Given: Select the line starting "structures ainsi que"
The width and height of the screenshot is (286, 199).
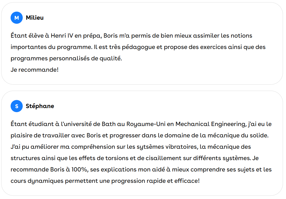Looking at the screenshot, I should coord(135,158).
